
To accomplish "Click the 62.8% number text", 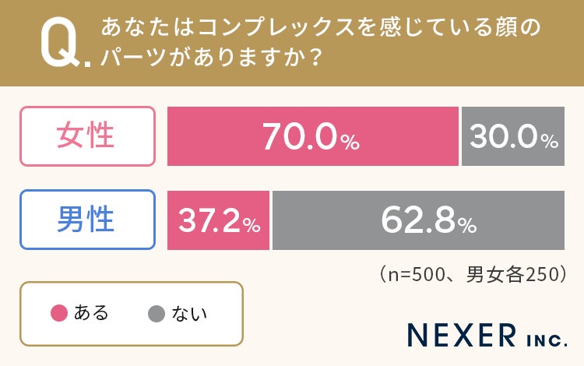I will 429,220.
